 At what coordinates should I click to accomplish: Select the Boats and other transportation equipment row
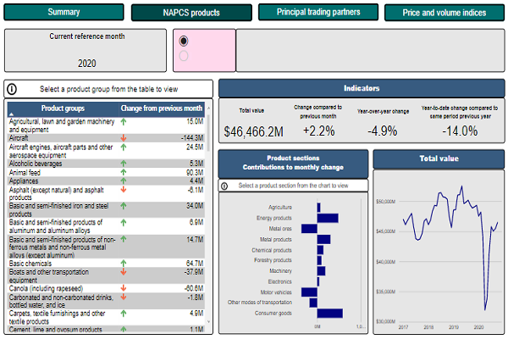tap(59, 275)
